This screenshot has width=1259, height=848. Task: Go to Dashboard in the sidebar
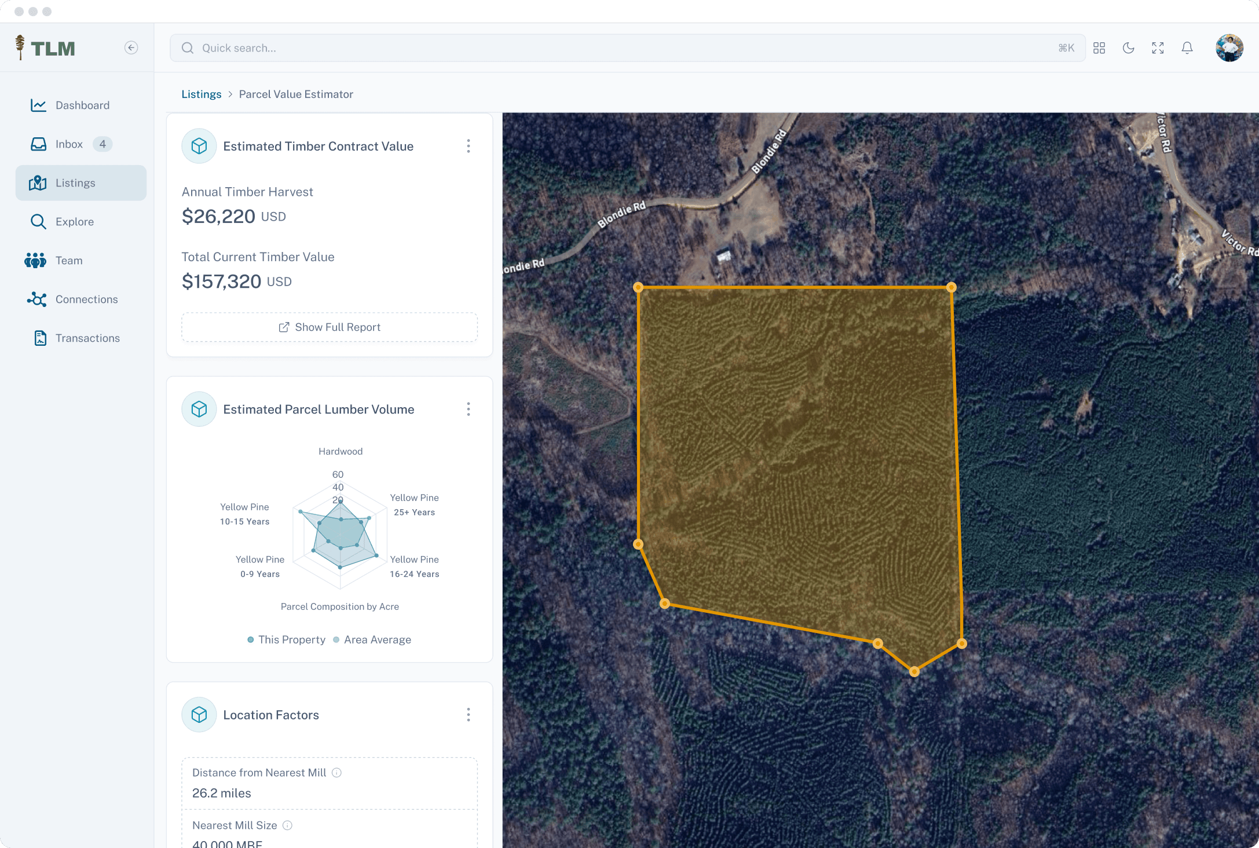82,105
